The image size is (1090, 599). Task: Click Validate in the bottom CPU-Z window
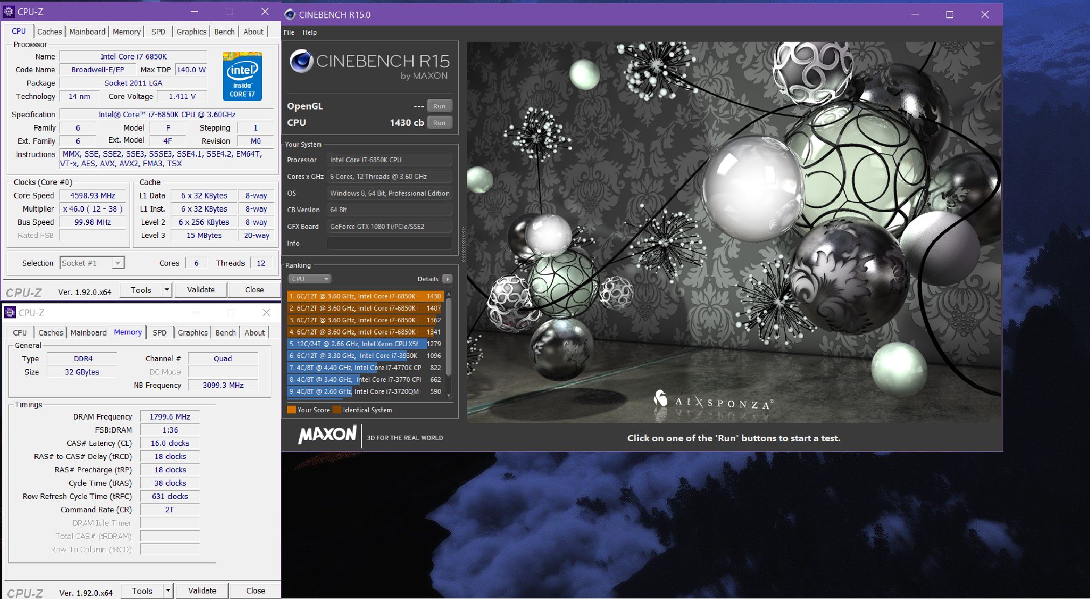(202, 591)
